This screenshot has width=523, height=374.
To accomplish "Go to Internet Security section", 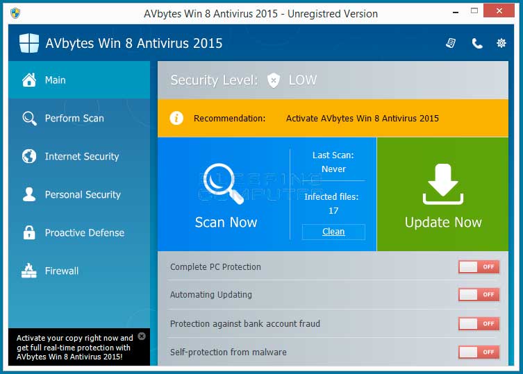I will pos(82,156).
